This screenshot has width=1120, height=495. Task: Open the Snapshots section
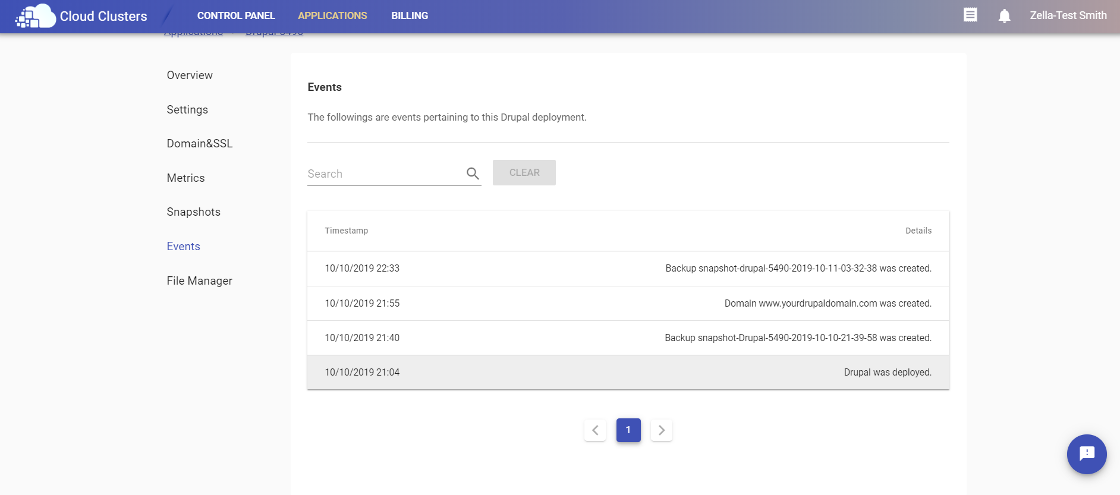click(194, 212)
